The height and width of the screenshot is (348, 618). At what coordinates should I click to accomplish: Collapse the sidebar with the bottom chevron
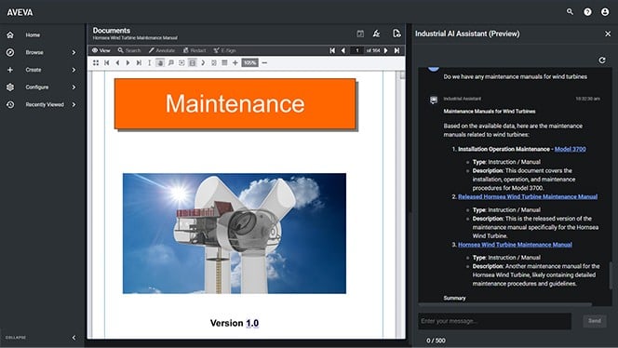pyautogui.click(x=74, y=338)
